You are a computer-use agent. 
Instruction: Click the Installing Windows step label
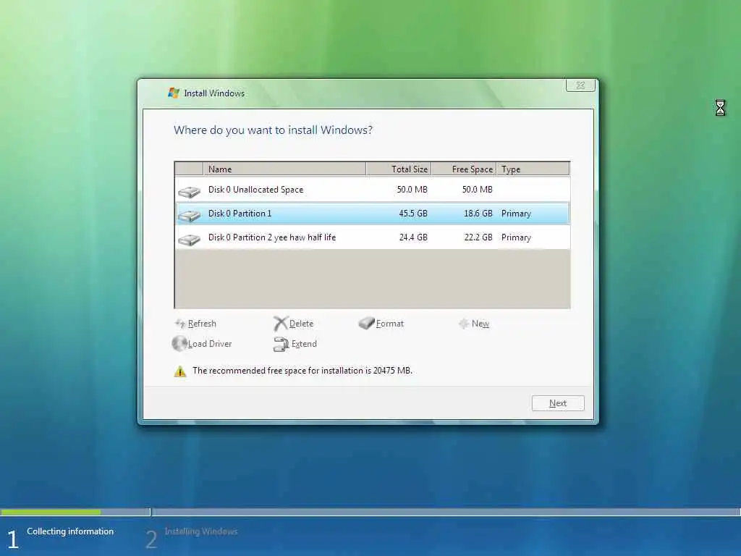[201, 531]
